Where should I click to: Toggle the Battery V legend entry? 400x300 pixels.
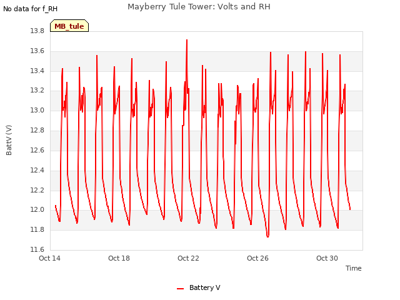point(199,287)
